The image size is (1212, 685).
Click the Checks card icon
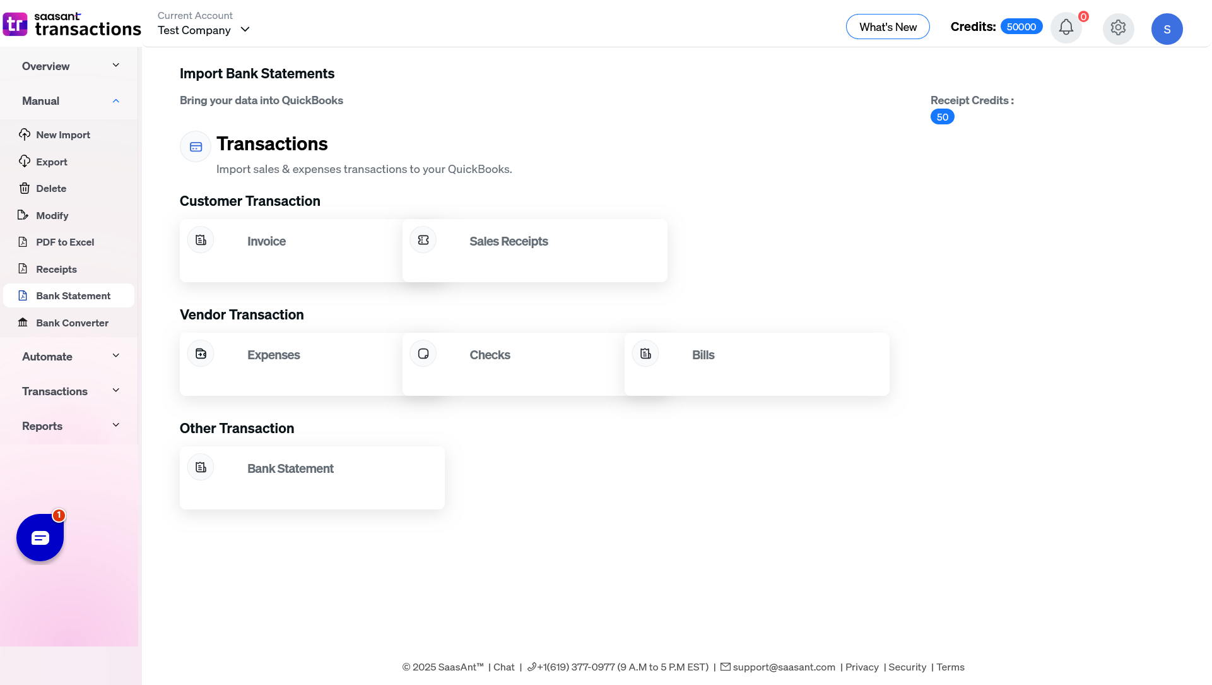(x=423, y=354)
